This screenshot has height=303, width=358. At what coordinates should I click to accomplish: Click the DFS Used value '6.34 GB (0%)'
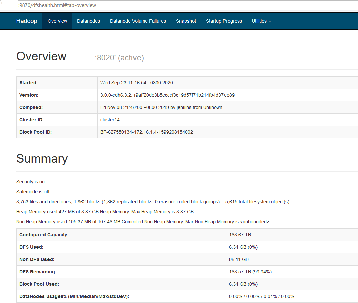243,247
